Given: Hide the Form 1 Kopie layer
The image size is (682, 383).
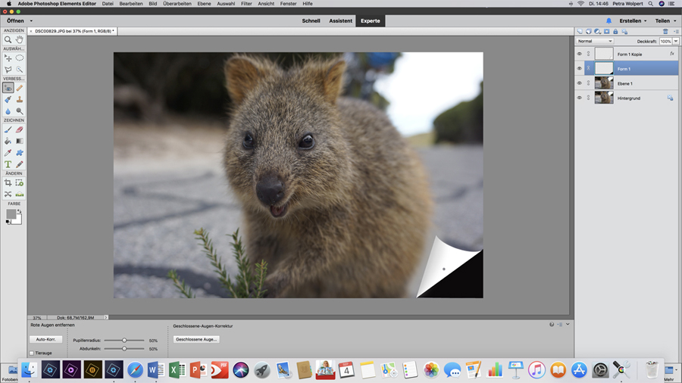Looking at the screenshot, I should (580, 54).
